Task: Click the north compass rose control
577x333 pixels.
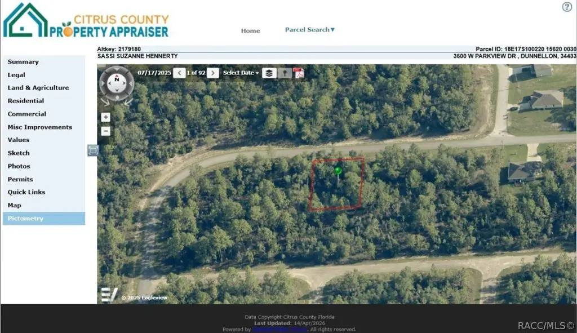Action: coord(117,83)
